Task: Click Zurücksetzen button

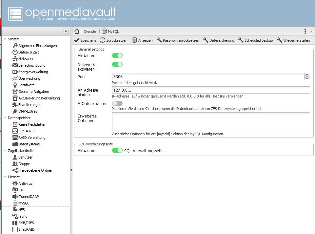Action: coord(114,40)
